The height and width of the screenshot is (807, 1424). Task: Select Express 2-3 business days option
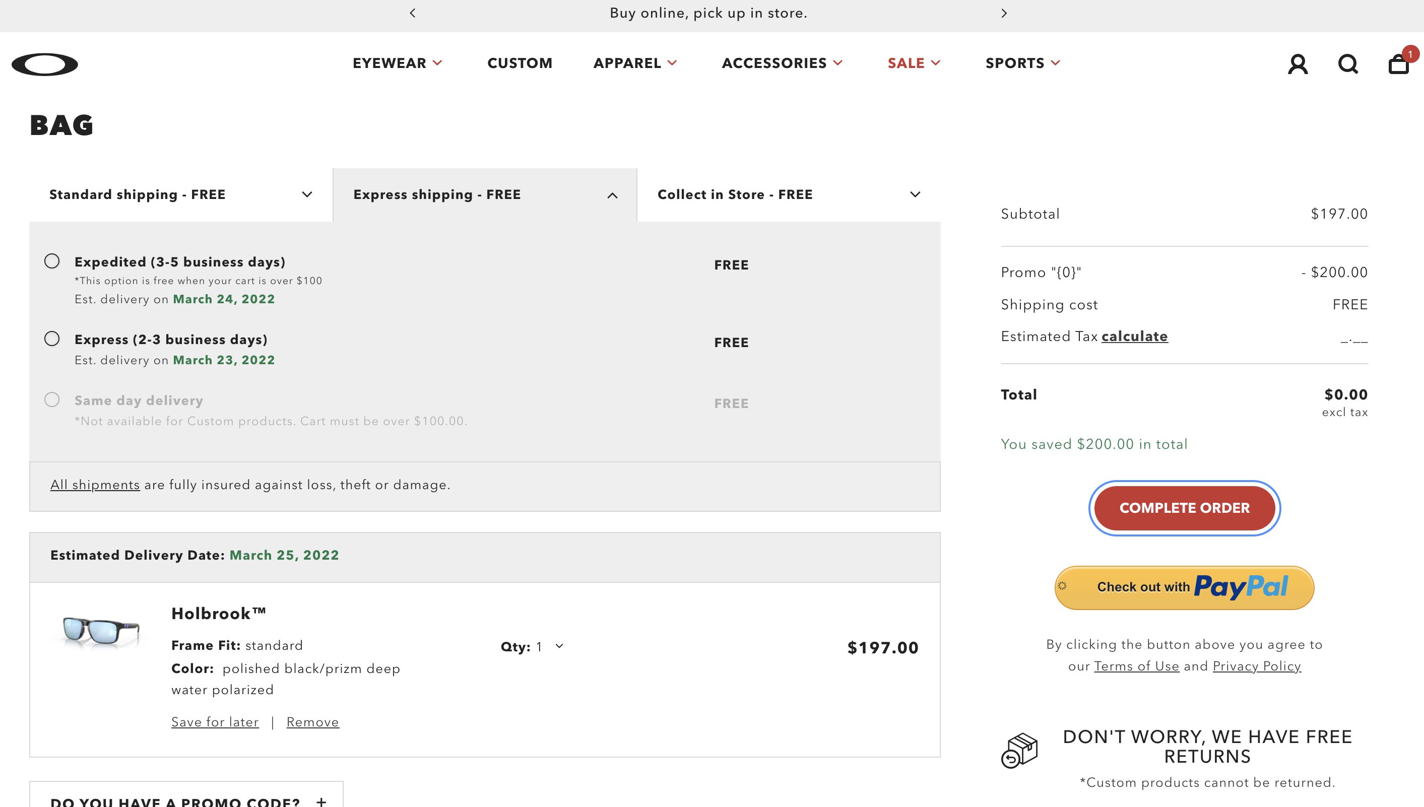click(x=52, y=339)
